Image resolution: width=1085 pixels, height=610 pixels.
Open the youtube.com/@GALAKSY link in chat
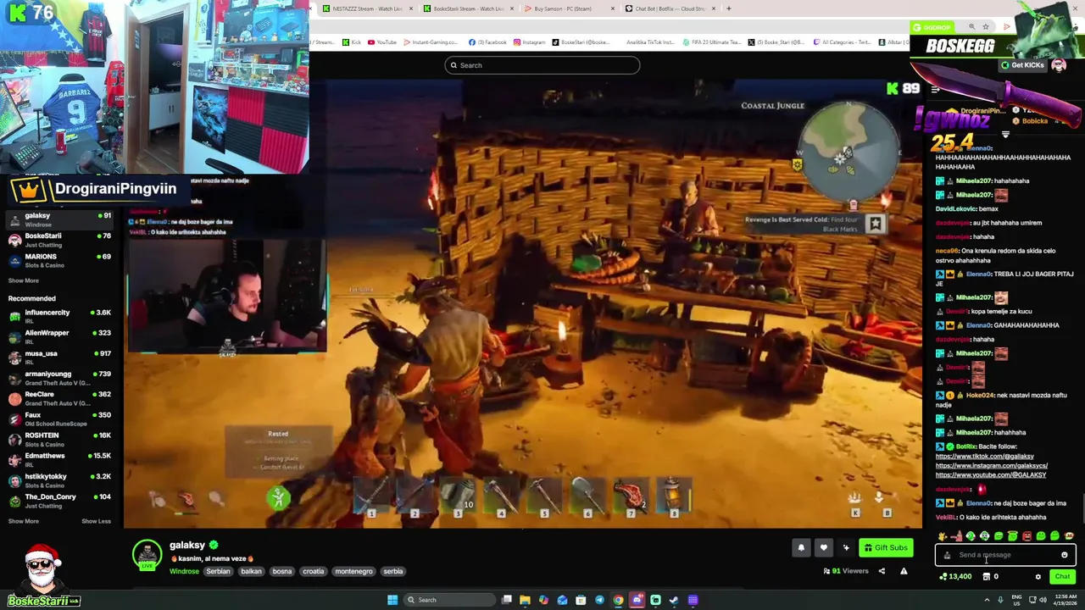tap(991, 474)
